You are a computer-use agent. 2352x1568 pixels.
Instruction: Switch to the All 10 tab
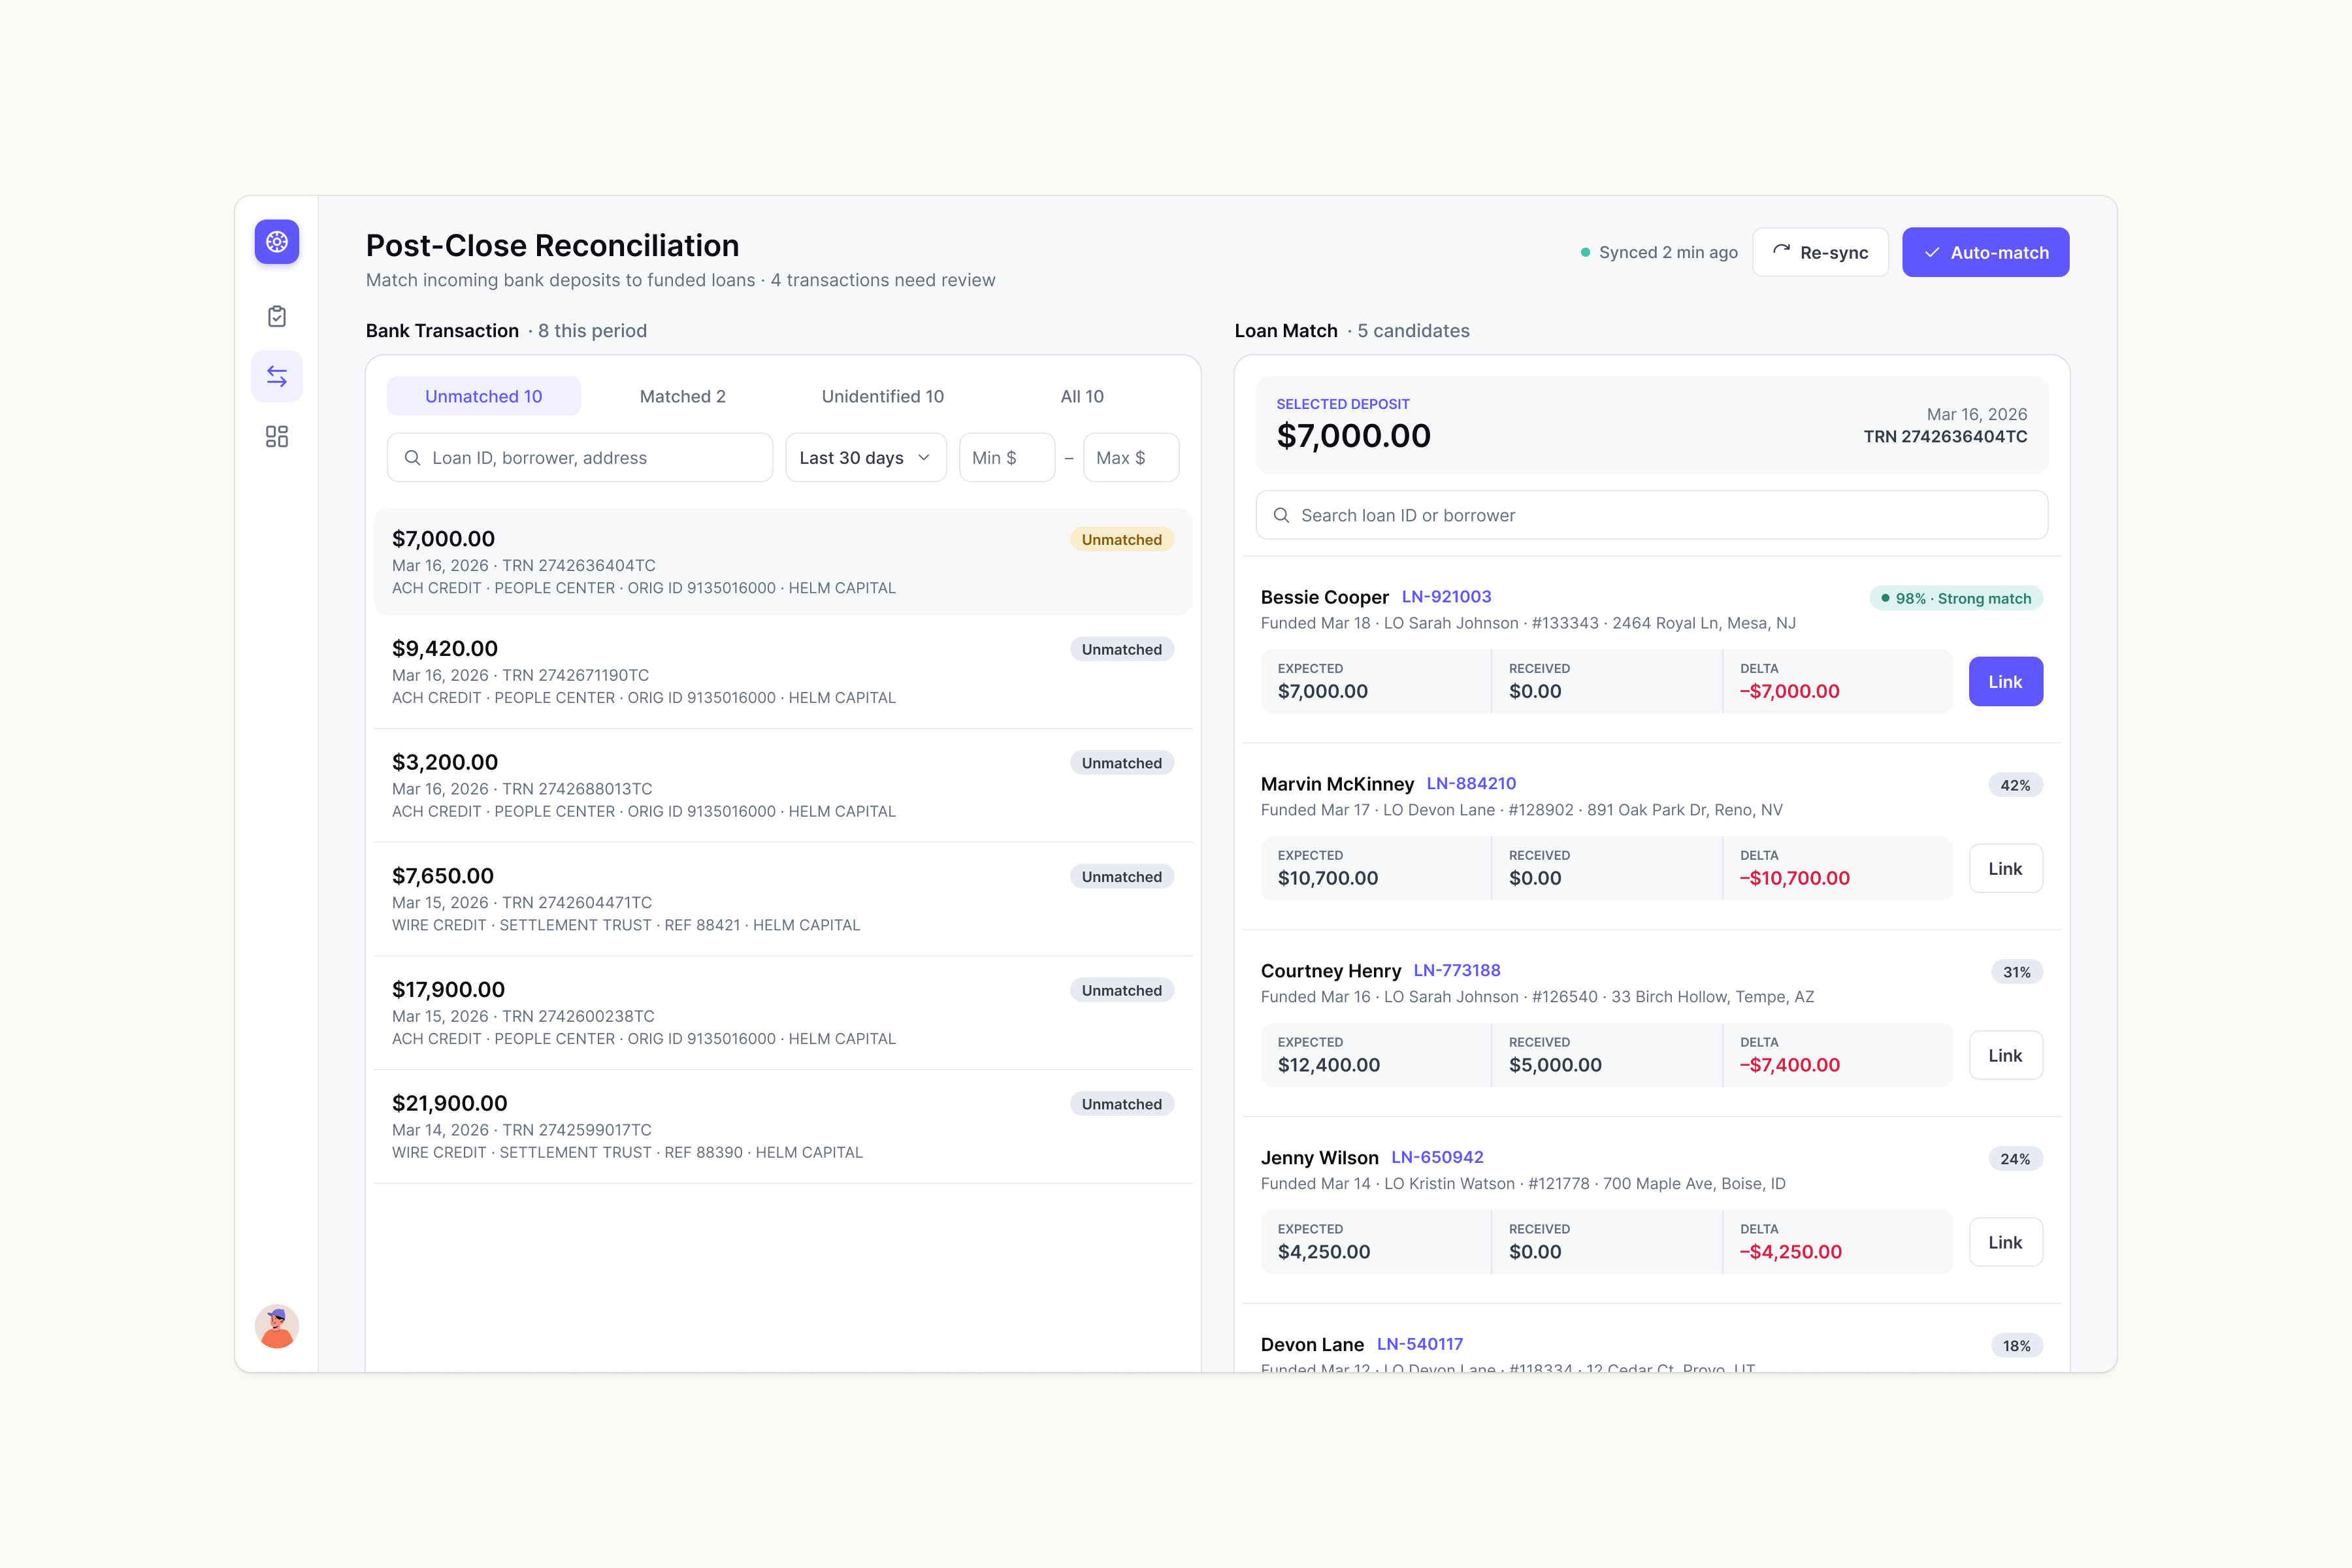(x=1082, y=396)
